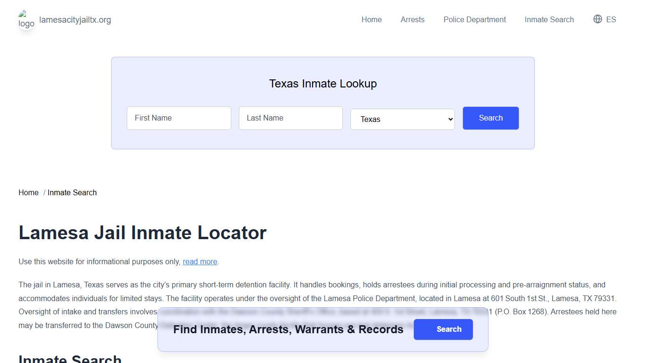The image size is (646, 363).
Task: Open the Arrests navigation menu item
Action: (412, 19)
